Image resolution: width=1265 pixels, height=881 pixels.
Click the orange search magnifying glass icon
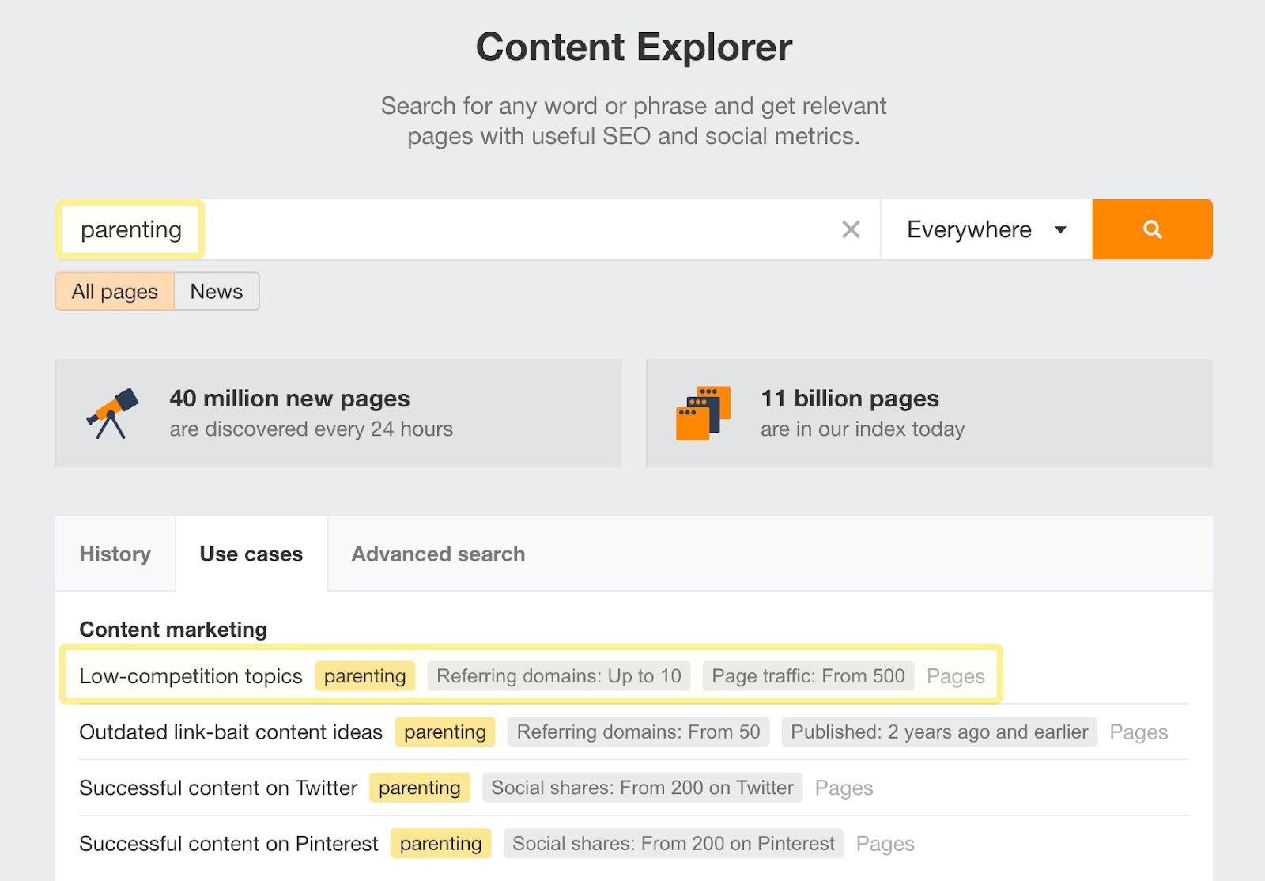[1151, 229]
